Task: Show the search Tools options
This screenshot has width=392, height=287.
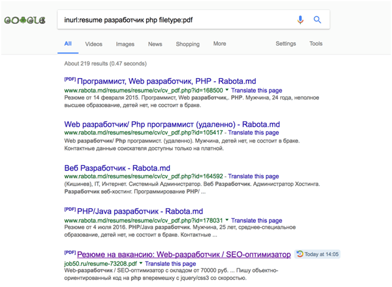Action: point(316,44)
